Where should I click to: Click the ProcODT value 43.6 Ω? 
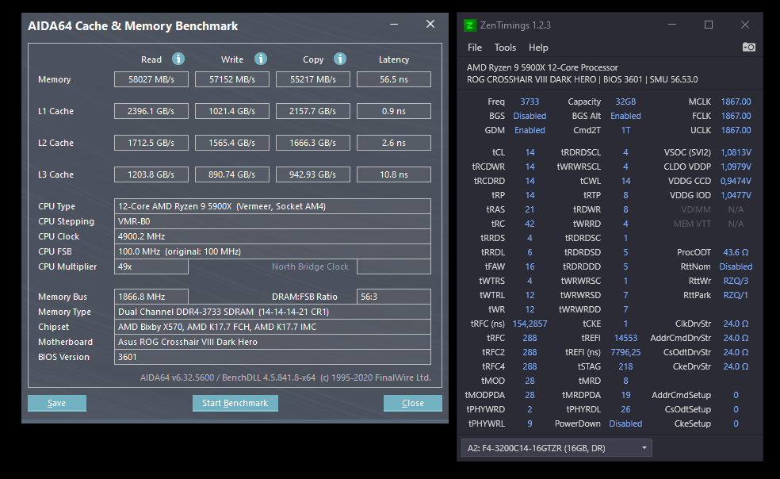pos(736,252)
